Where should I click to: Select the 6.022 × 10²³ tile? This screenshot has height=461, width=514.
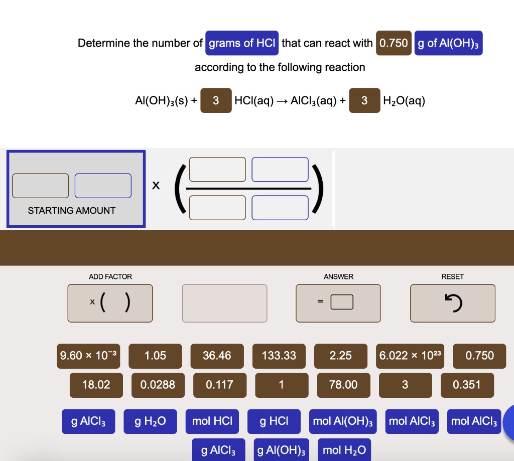pos(410,356)
